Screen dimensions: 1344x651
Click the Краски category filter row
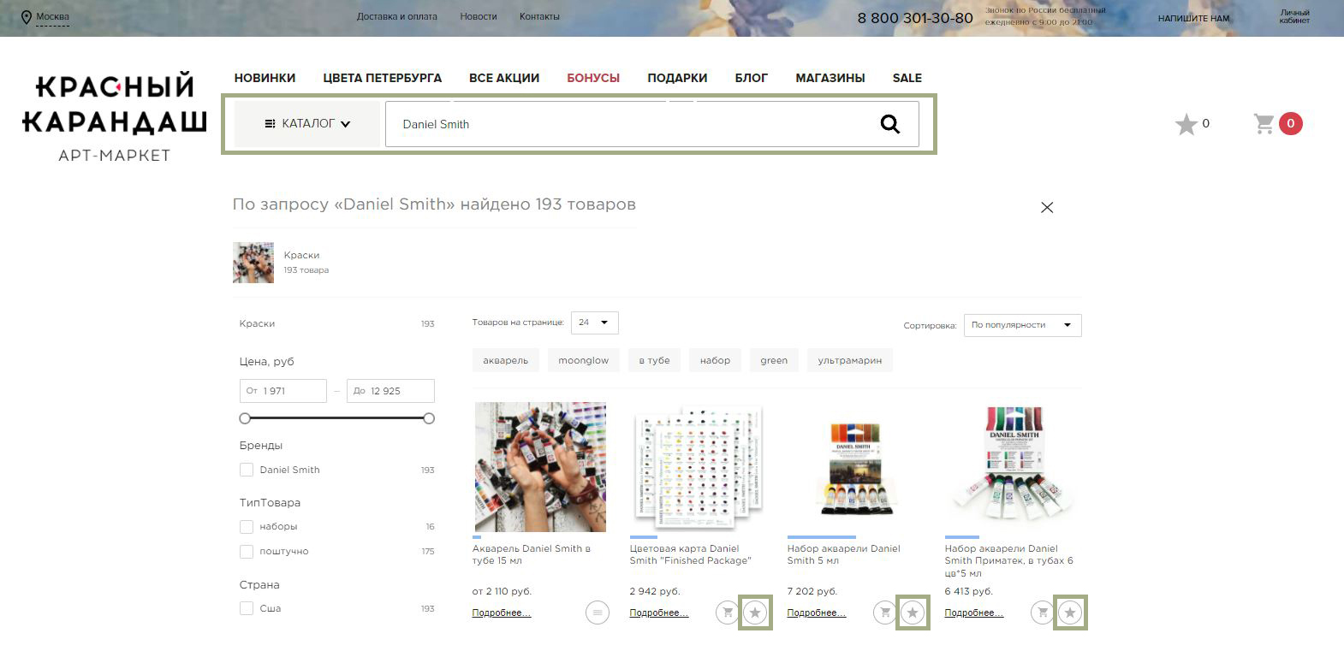point(337,323)
